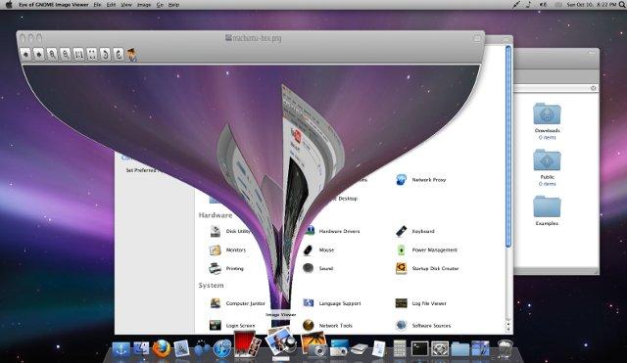Open the camera photo manager dock icon
This screenshot has width=627, height=363.
coord(314,344)
